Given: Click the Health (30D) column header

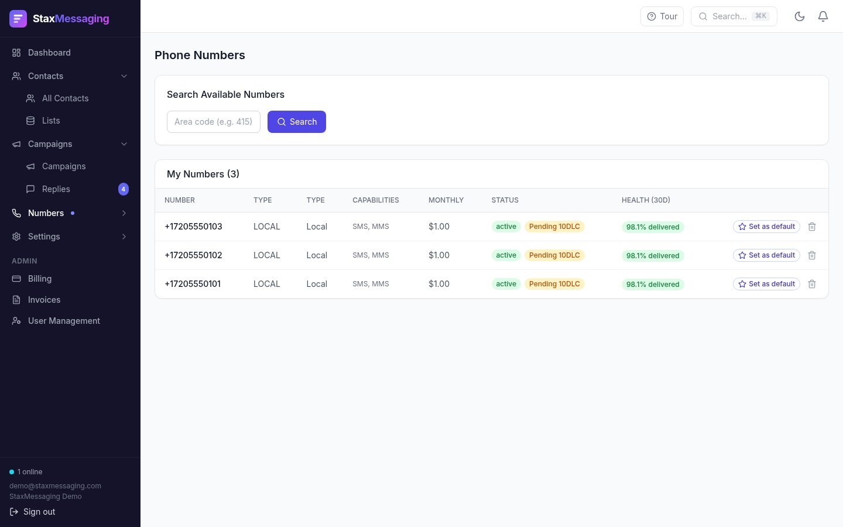Looking at the screenshot, I should pos(646,200).
